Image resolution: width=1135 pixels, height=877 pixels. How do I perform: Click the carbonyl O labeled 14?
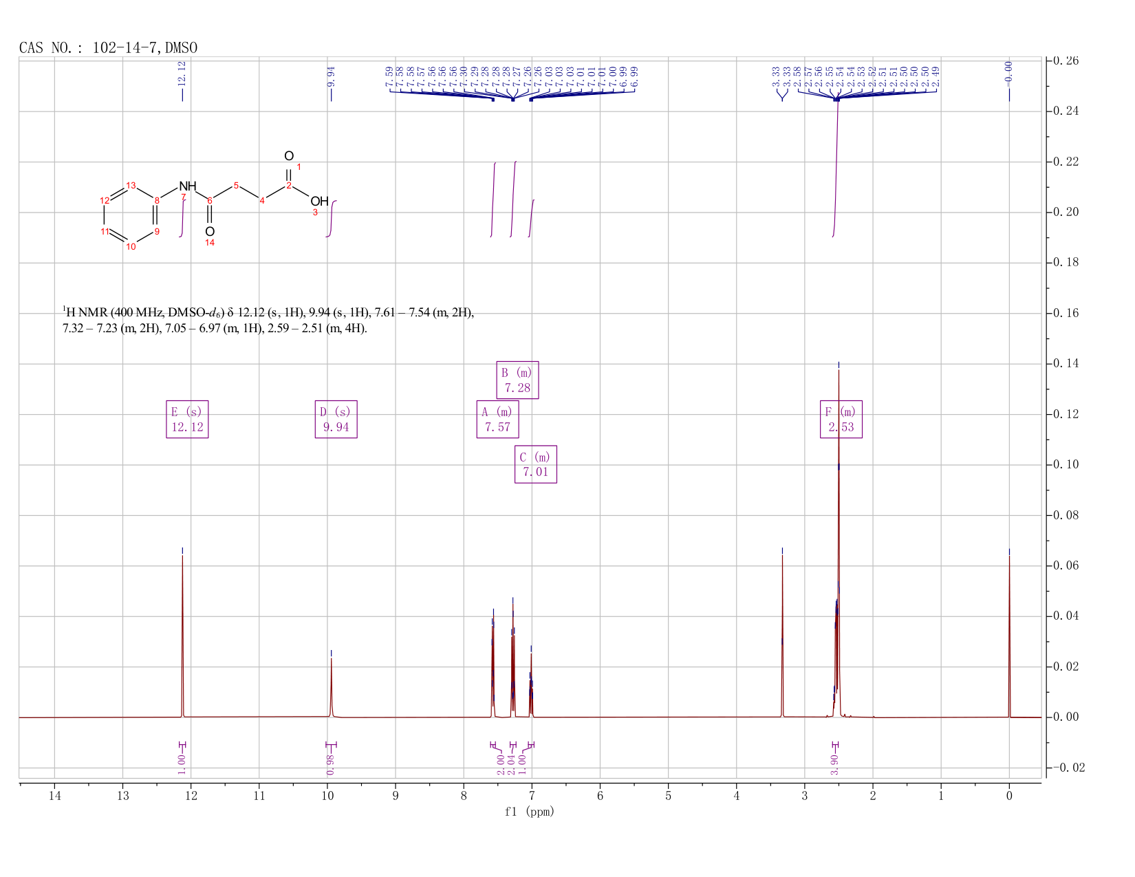click(210, 231)
